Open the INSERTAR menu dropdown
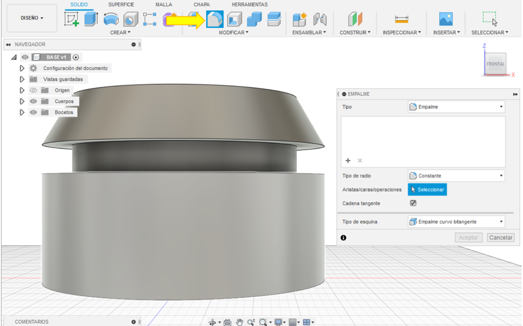Image resolution: width=523 pixels, height=326 pixels. pos(446,33)
